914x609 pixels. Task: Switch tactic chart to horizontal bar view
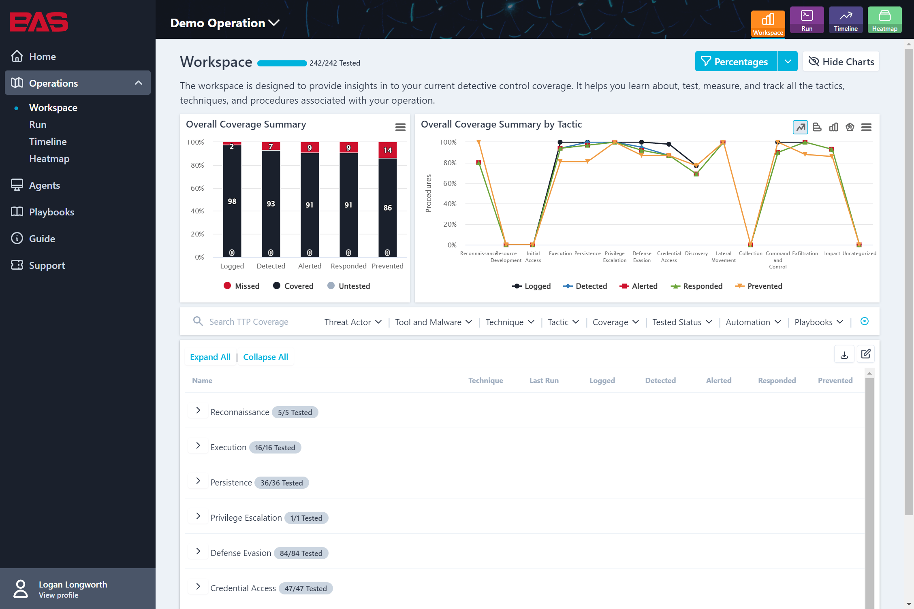[x=817, y=127]
